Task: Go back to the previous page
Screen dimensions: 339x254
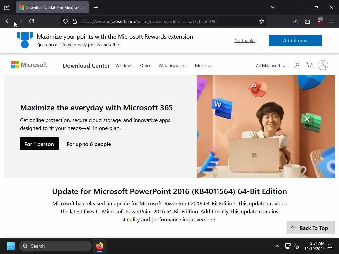Action: pyautogui.click(x=8, y=21)
